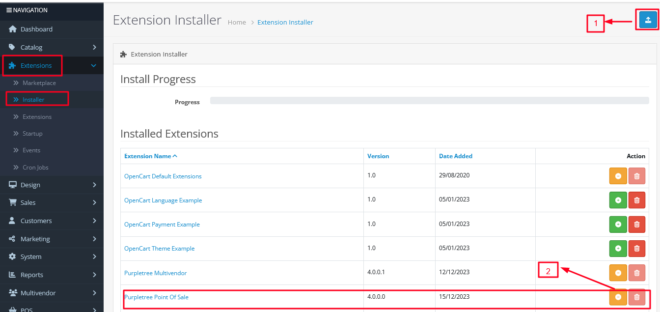Delete OpenCart Language Example with trash button
The image size is (660, 312).
637,200
